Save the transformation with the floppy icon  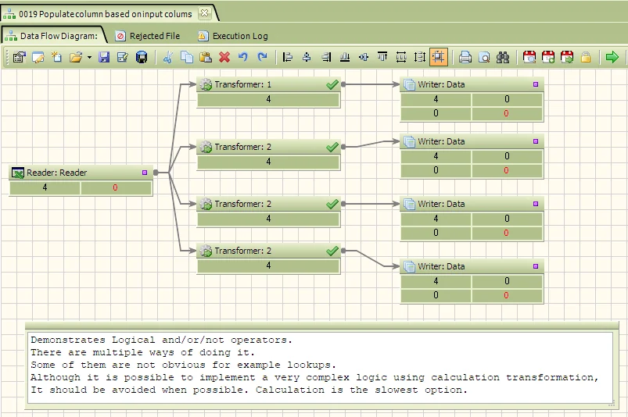click(104, 58)
